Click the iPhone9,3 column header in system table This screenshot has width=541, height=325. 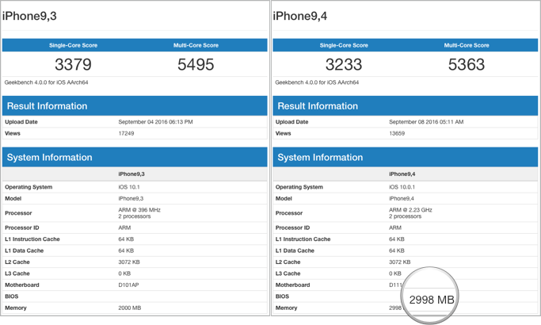tap(131, 174)
